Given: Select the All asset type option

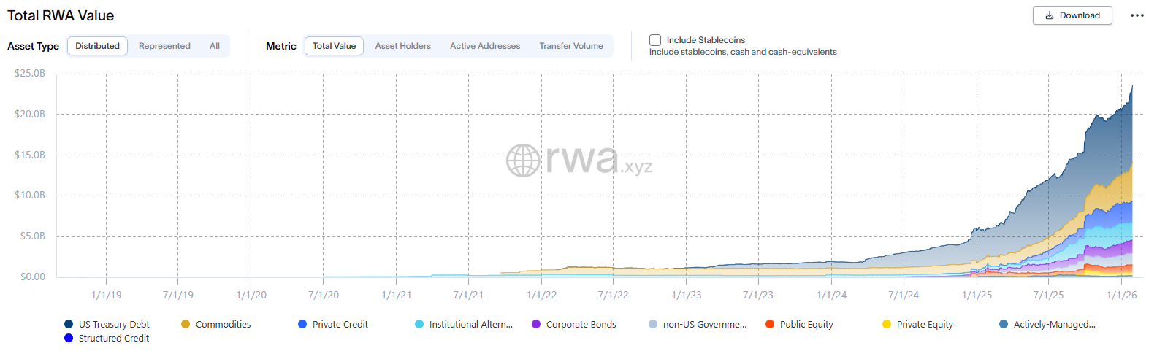Looking at the screenshot, I should (x=215, y=46).
